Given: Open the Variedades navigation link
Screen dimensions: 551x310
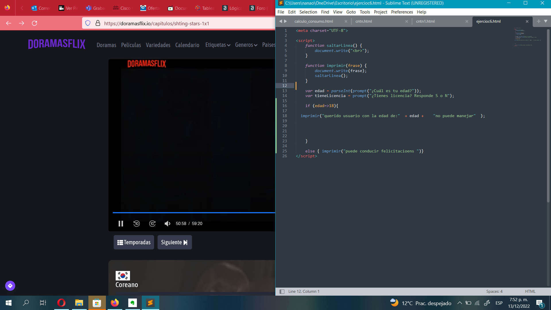Looking at the screenshot, I should coord(158,45).
